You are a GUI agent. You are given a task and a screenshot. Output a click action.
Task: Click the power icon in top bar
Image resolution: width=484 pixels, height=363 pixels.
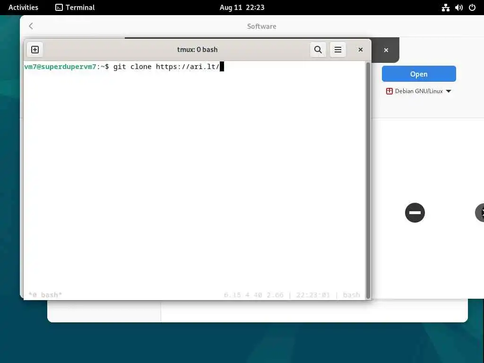472,8
